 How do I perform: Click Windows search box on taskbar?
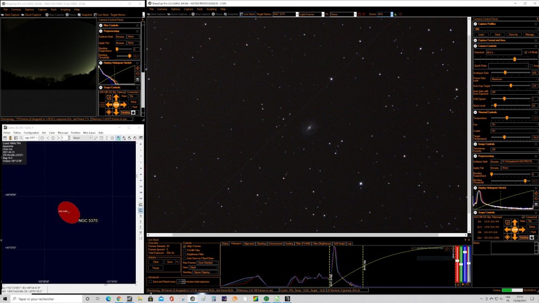pyautogui.click(x=47, y=299)
